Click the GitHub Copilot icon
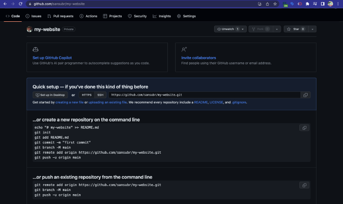343x204 pixels. [35, 50]
